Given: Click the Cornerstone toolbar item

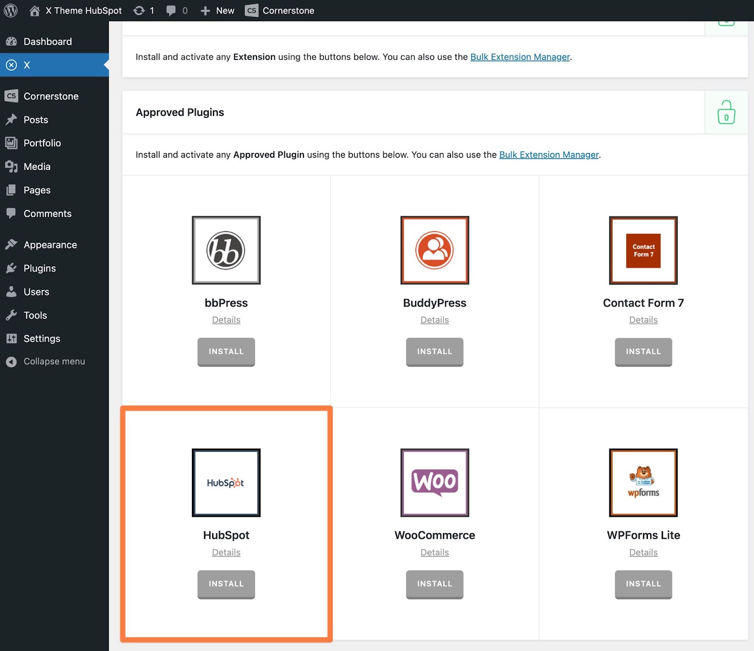Looking at the screenshot, I should (x=279, y=10).
